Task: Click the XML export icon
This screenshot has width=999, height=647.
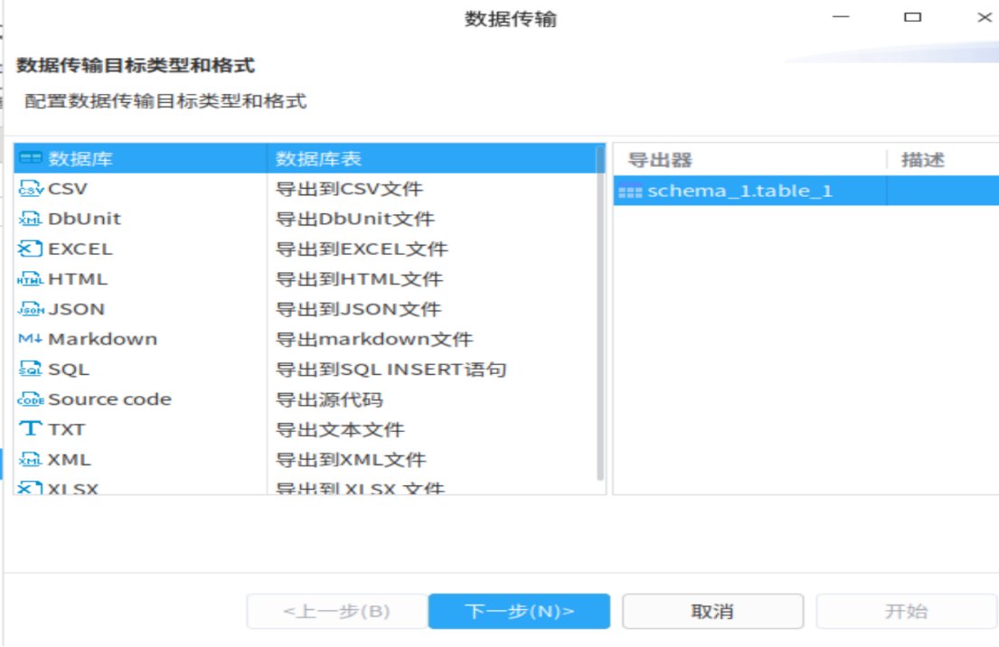Action: (31, 459)
